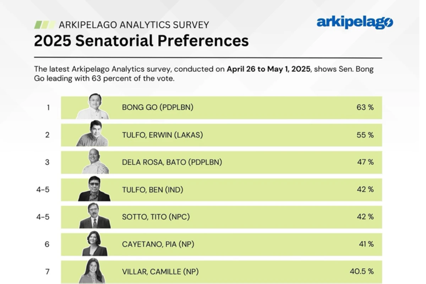Click the 63 % value for Bong Go
The image size is (426, 284).
365,107
